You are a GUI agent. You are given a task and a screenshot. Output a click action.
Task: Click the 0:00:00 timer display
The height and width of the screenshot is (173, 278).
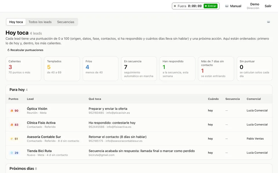[195, 6]
